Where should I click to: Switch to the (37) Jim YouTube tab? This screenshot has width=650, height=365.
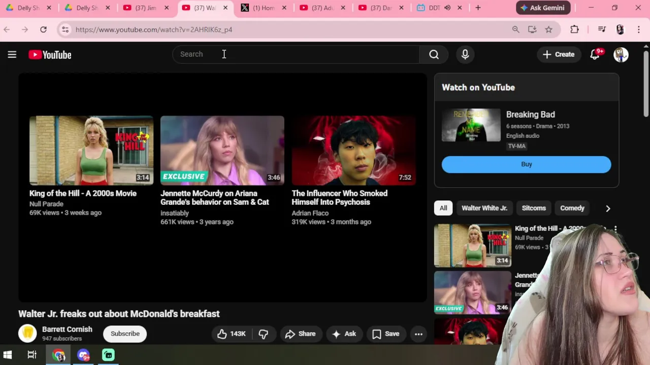pos(146,8)
